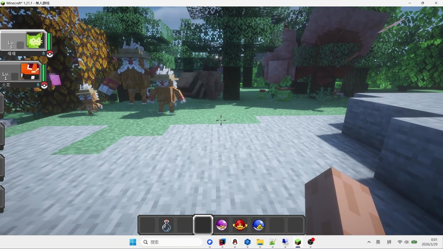Click the Poké Ball icon beside 喵喵
Screen dimensions: 443x249
50,54
